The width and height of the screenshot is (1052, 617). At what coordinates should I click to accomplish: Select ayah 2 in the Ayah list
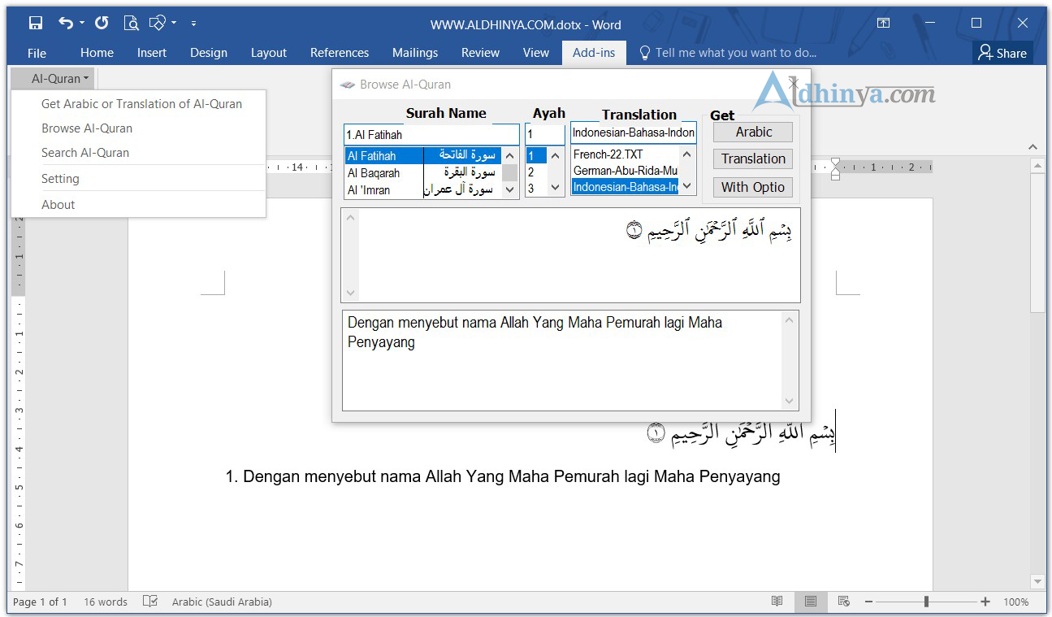click(x=536, y=172)
